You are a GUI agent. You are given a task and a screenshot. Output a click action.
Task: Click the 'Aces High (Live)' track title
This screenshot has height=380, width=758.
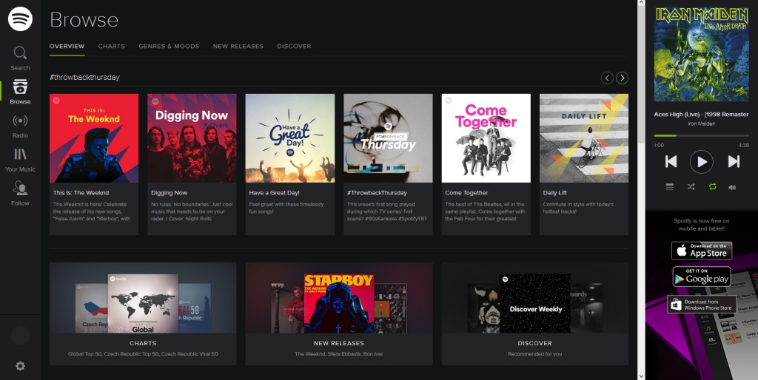tap(702, 115)
